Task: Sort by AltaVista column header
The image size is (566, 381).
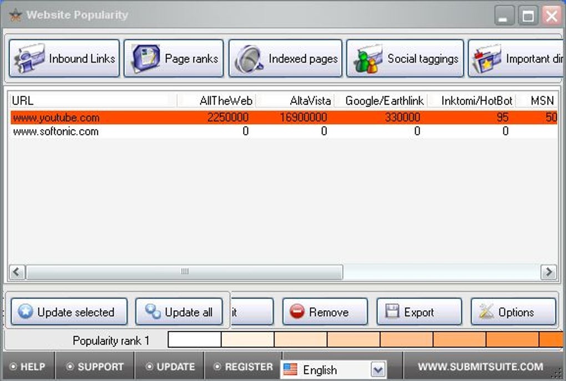Action: [x=295, y=100]
